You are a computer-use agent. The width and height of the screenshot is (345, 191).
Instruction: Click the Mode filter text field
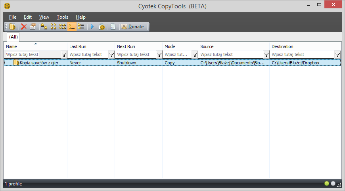click(177, 54)
